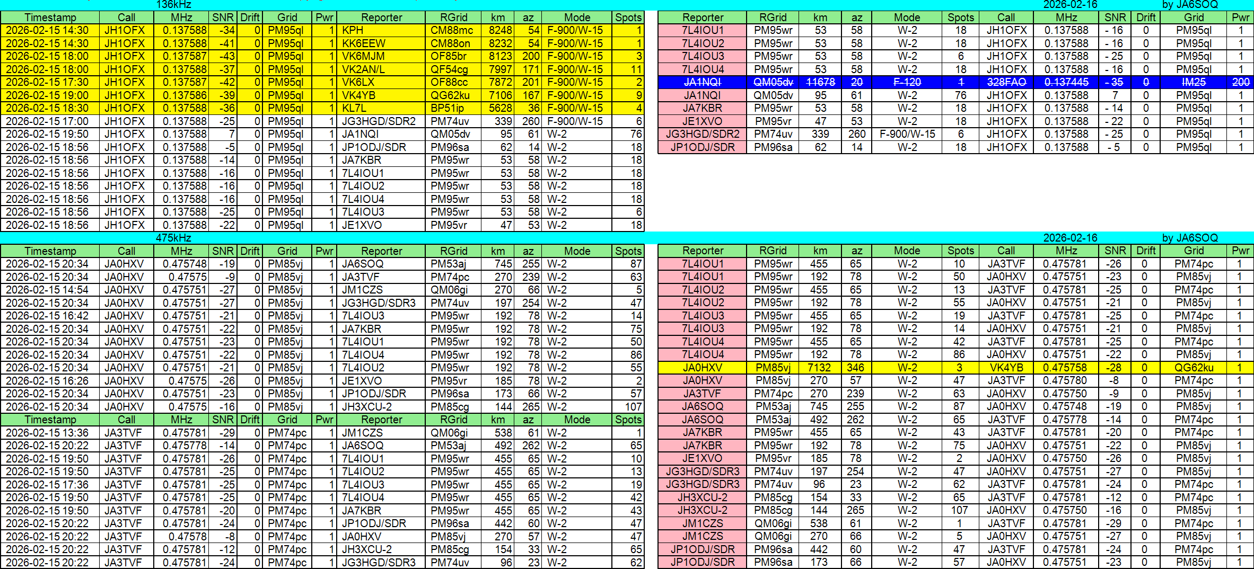Click the struck-through 11678 km cell
Viewport: 1254px width, 569px height.
coord(820,82)
